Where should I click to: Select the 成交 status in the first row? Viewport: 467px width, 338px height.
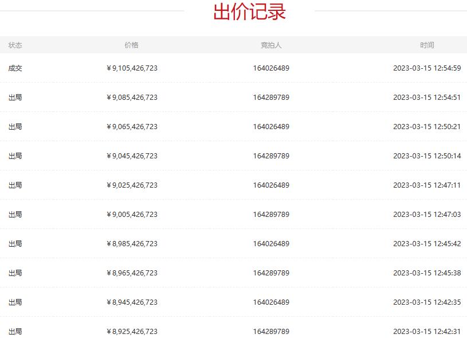point(15,68)
